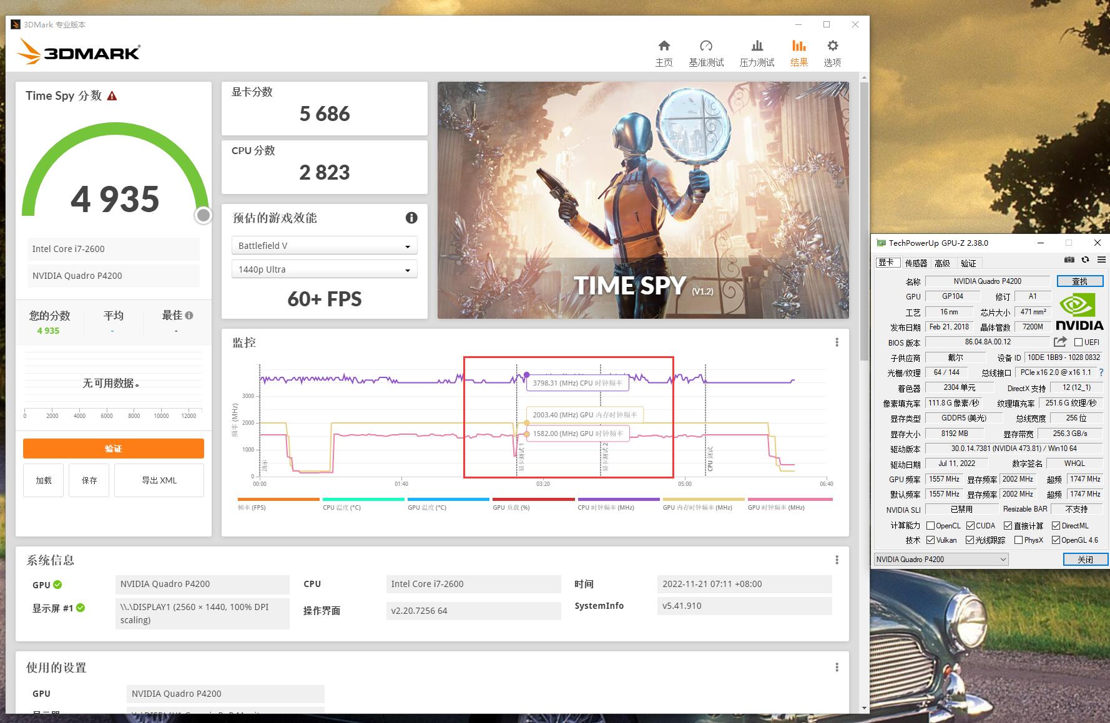Click the 30.0.14.7381 driver version field

(1014, 449)
